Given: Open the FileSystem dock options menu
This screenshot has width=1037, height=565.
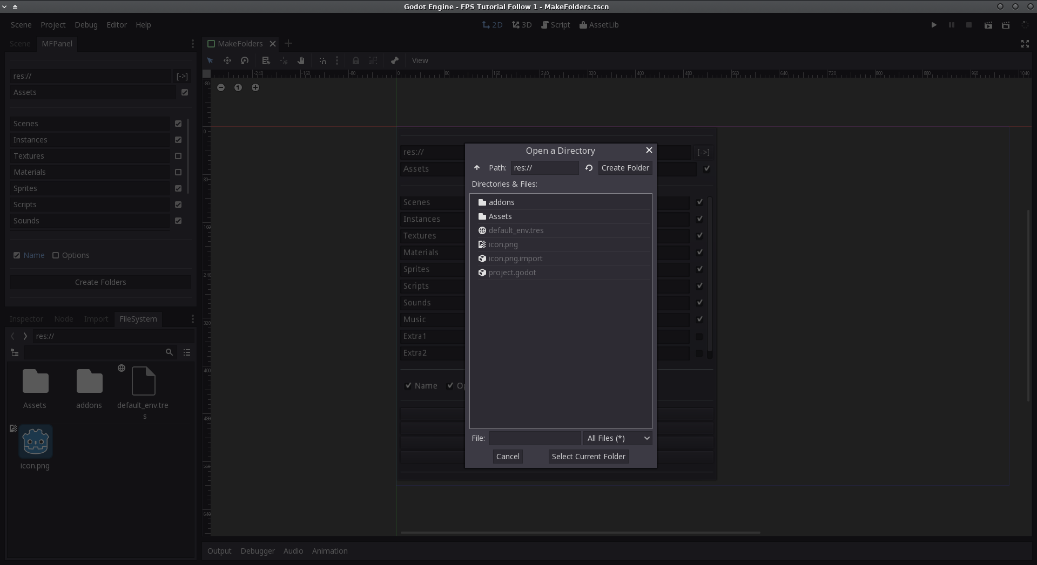Looking at the screenshot, I should tap(193, 319).
